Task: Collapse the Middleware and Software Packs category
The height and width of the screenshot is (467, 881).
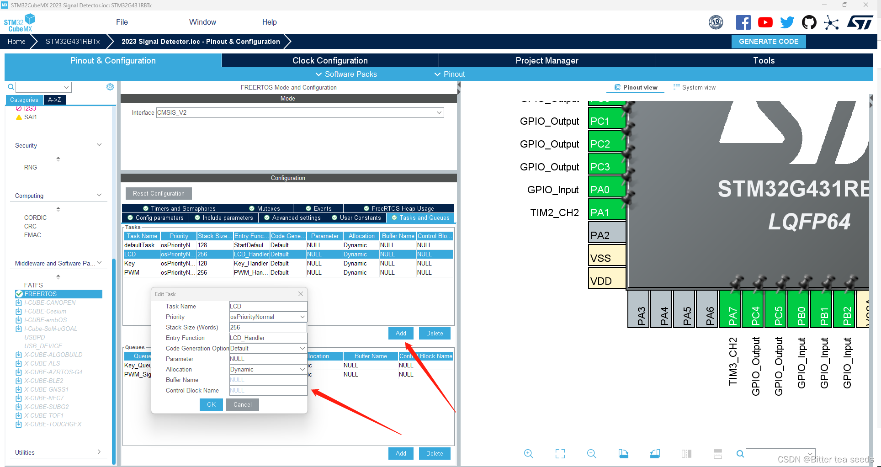Action: pos(99,263)
